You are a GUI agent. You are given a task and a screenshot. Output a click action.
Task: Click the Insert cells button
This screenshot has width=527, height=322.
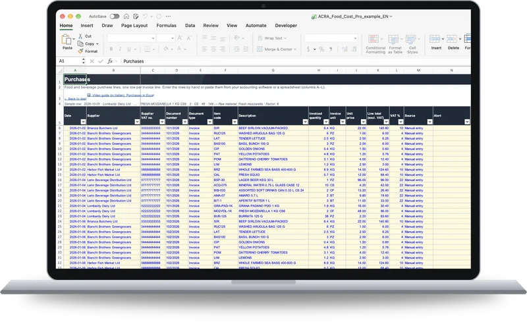click(x=436, y=42)
